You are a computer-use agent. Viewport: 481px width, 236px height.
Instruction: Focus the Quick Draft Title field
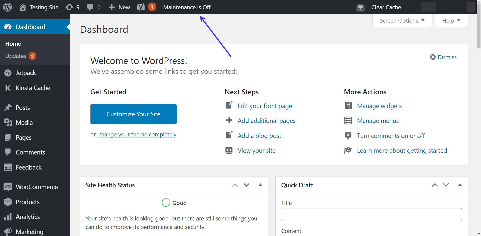[x=371, y=215]
